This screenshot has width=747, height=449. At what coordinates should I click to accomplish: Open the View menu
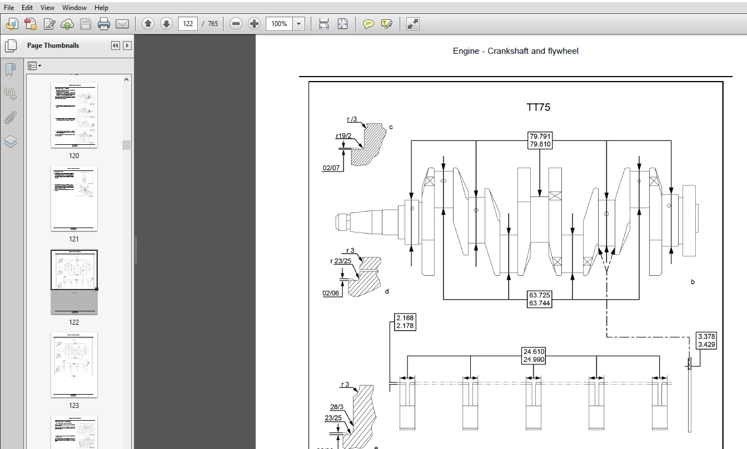coord(48,8)
